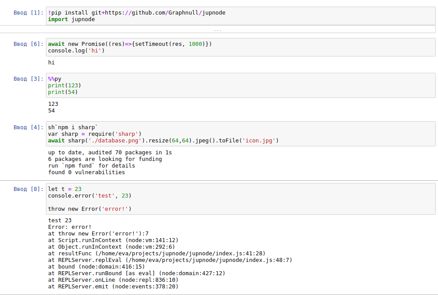This screenshot has width=438, height=295.
Task: Click the 'import jupnode' code line
Action: 71,19
